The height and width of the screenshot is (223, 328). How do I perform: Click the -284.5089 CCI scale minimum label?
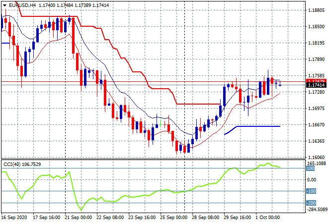(317, 209)
